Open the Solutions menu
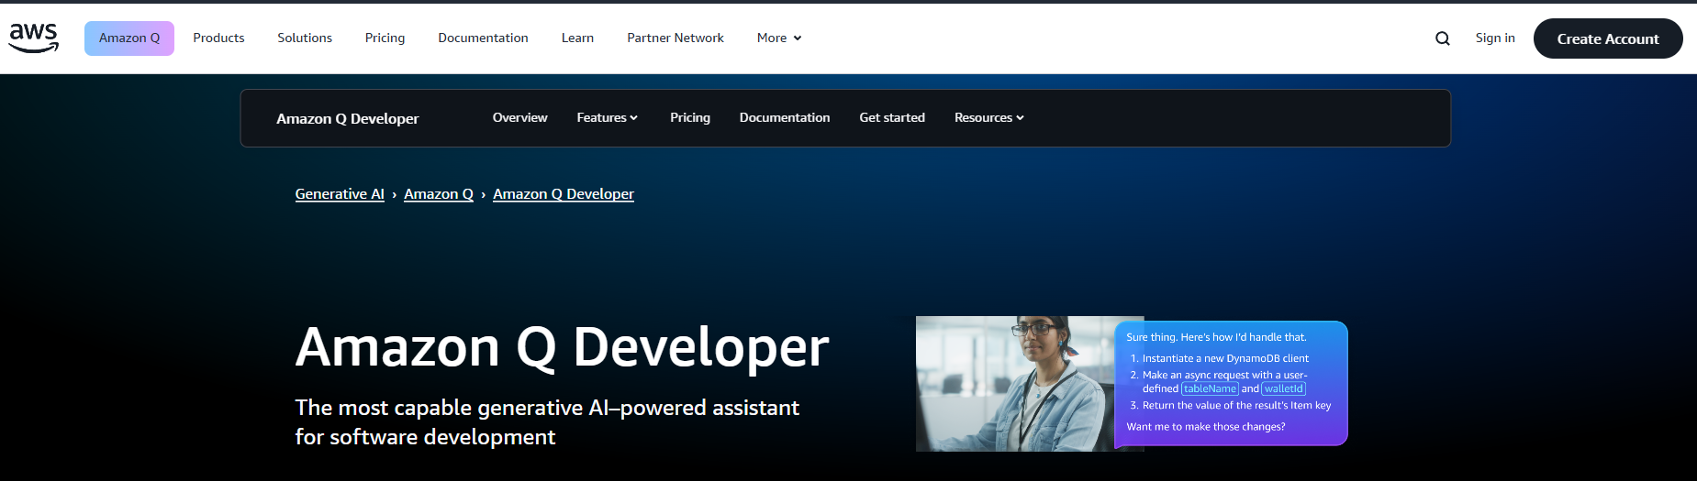 (x=305, y=38)
